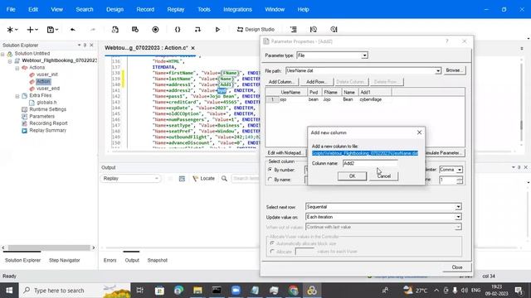531x298 pixels.
Task: Open Microsoft Store from the taskbar
Action: point(159,291)
